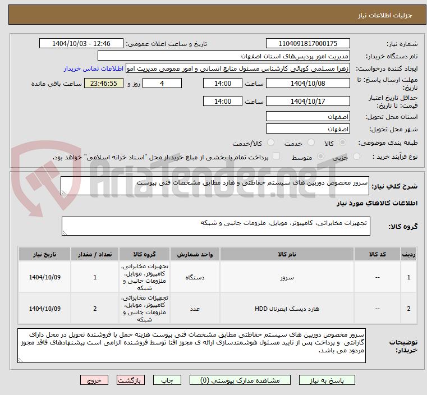Click the عدد unit cell
The image size is (427, 395).
tap(195, 309)
